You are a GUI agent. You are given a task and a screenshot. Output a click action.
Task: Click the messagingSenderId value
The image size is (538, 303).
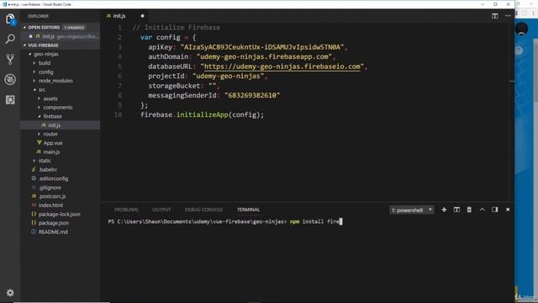252,95
